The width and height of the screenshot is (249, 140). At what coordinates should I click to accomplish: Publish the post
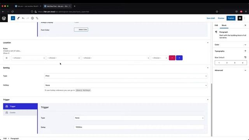tap(231, 18)
